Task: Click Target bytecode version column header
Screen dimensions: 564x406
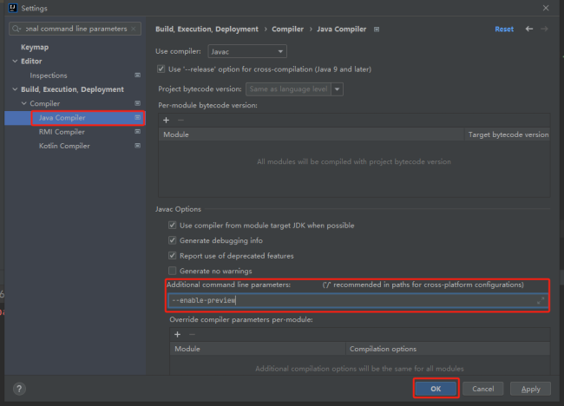Action: point(508,134)
